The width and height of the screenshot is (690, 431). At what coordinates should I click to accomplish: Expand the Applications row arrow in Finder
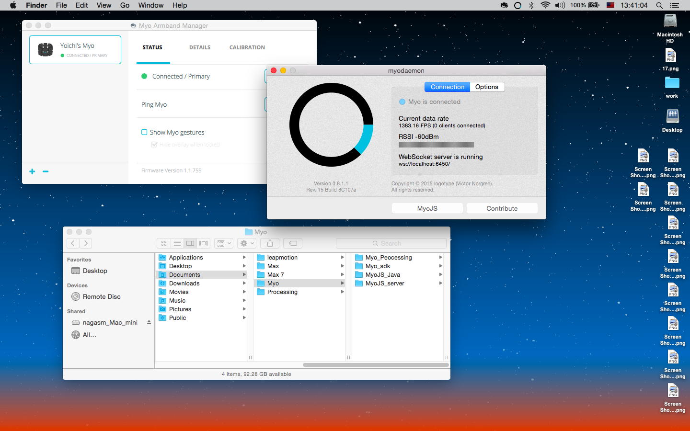(x=244, y=257)
